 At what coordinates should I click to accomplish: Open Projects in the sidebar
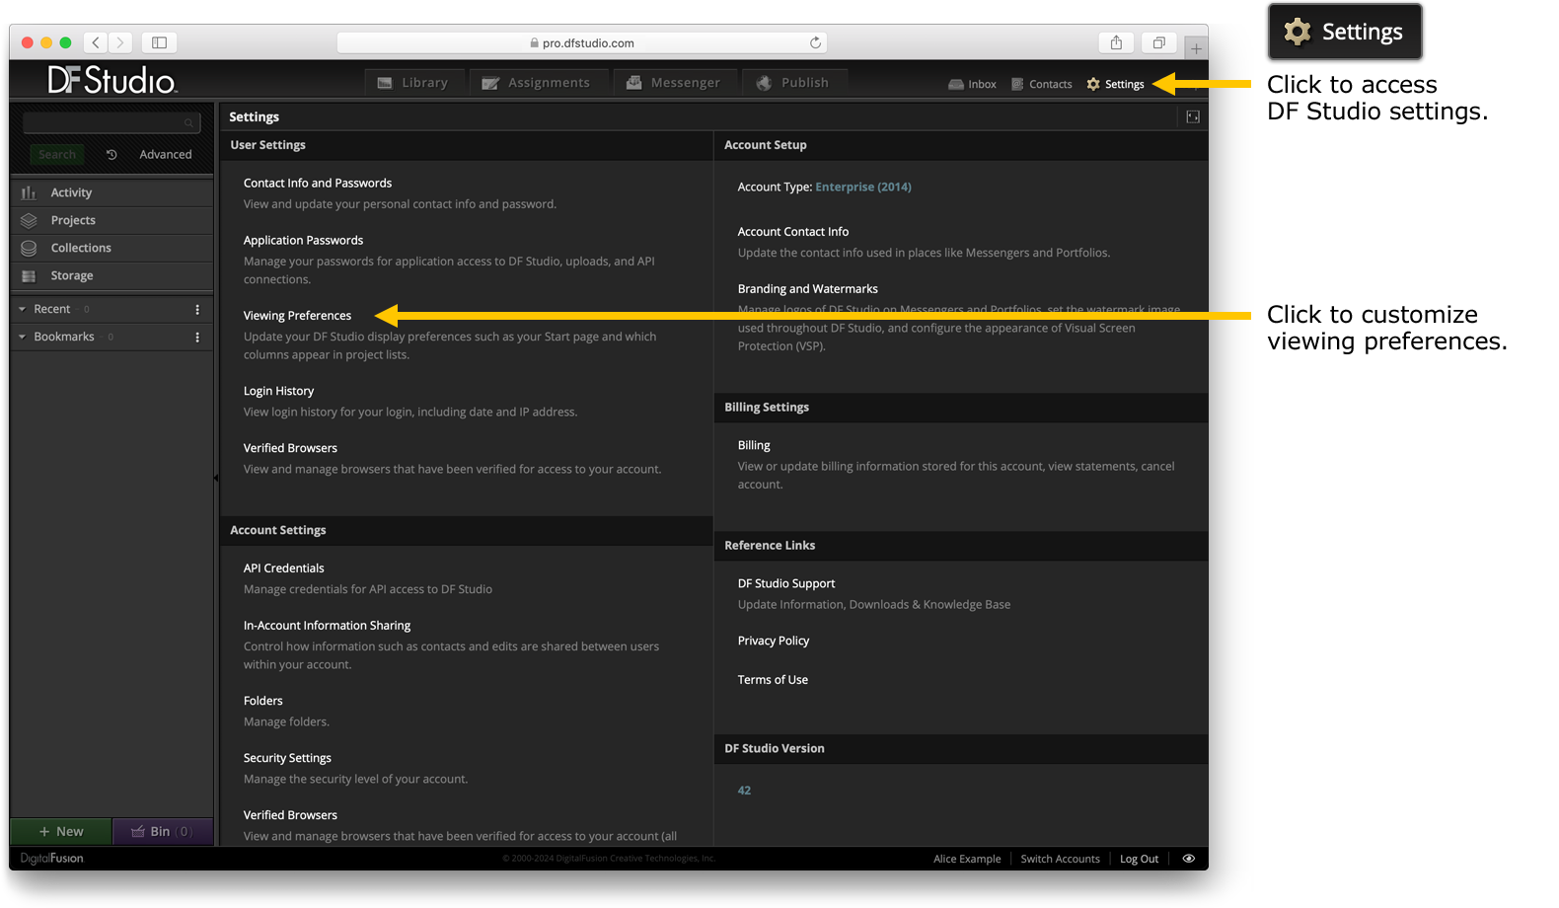(111, 220)
